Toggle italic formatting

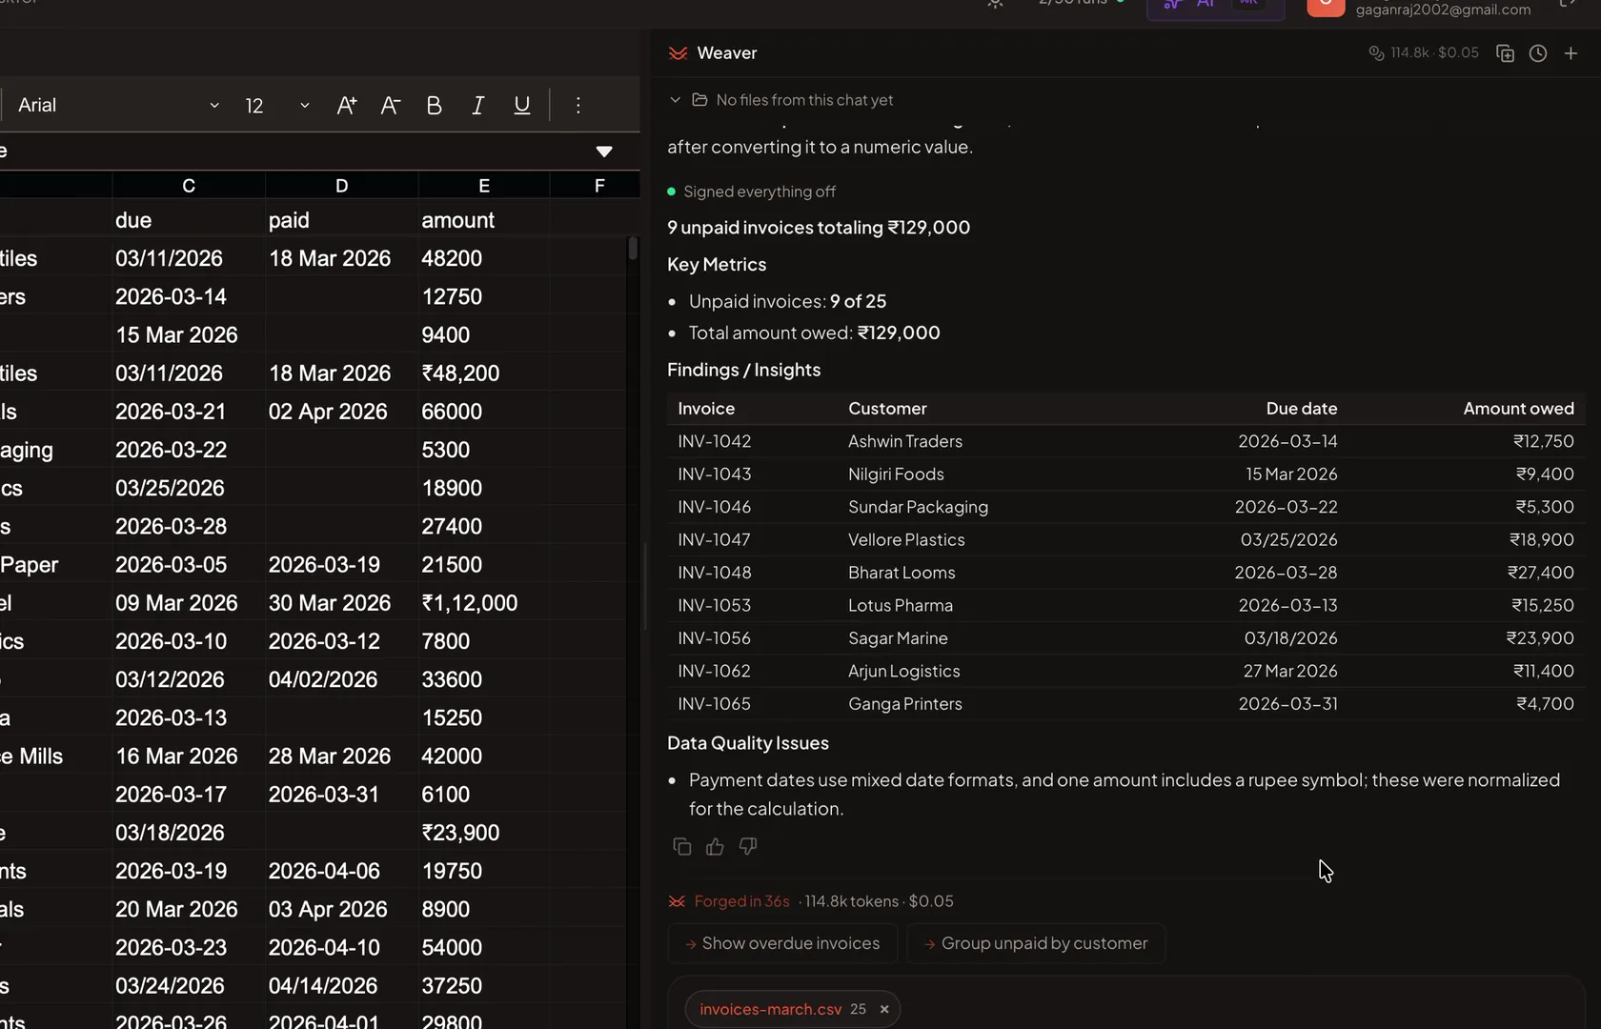coord(478,106)
